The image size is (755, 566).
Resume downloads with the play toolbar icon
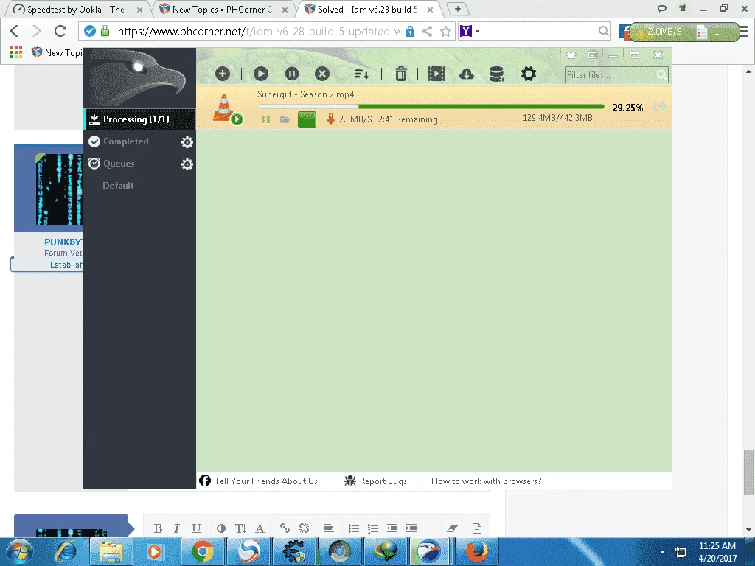point(261,74)
